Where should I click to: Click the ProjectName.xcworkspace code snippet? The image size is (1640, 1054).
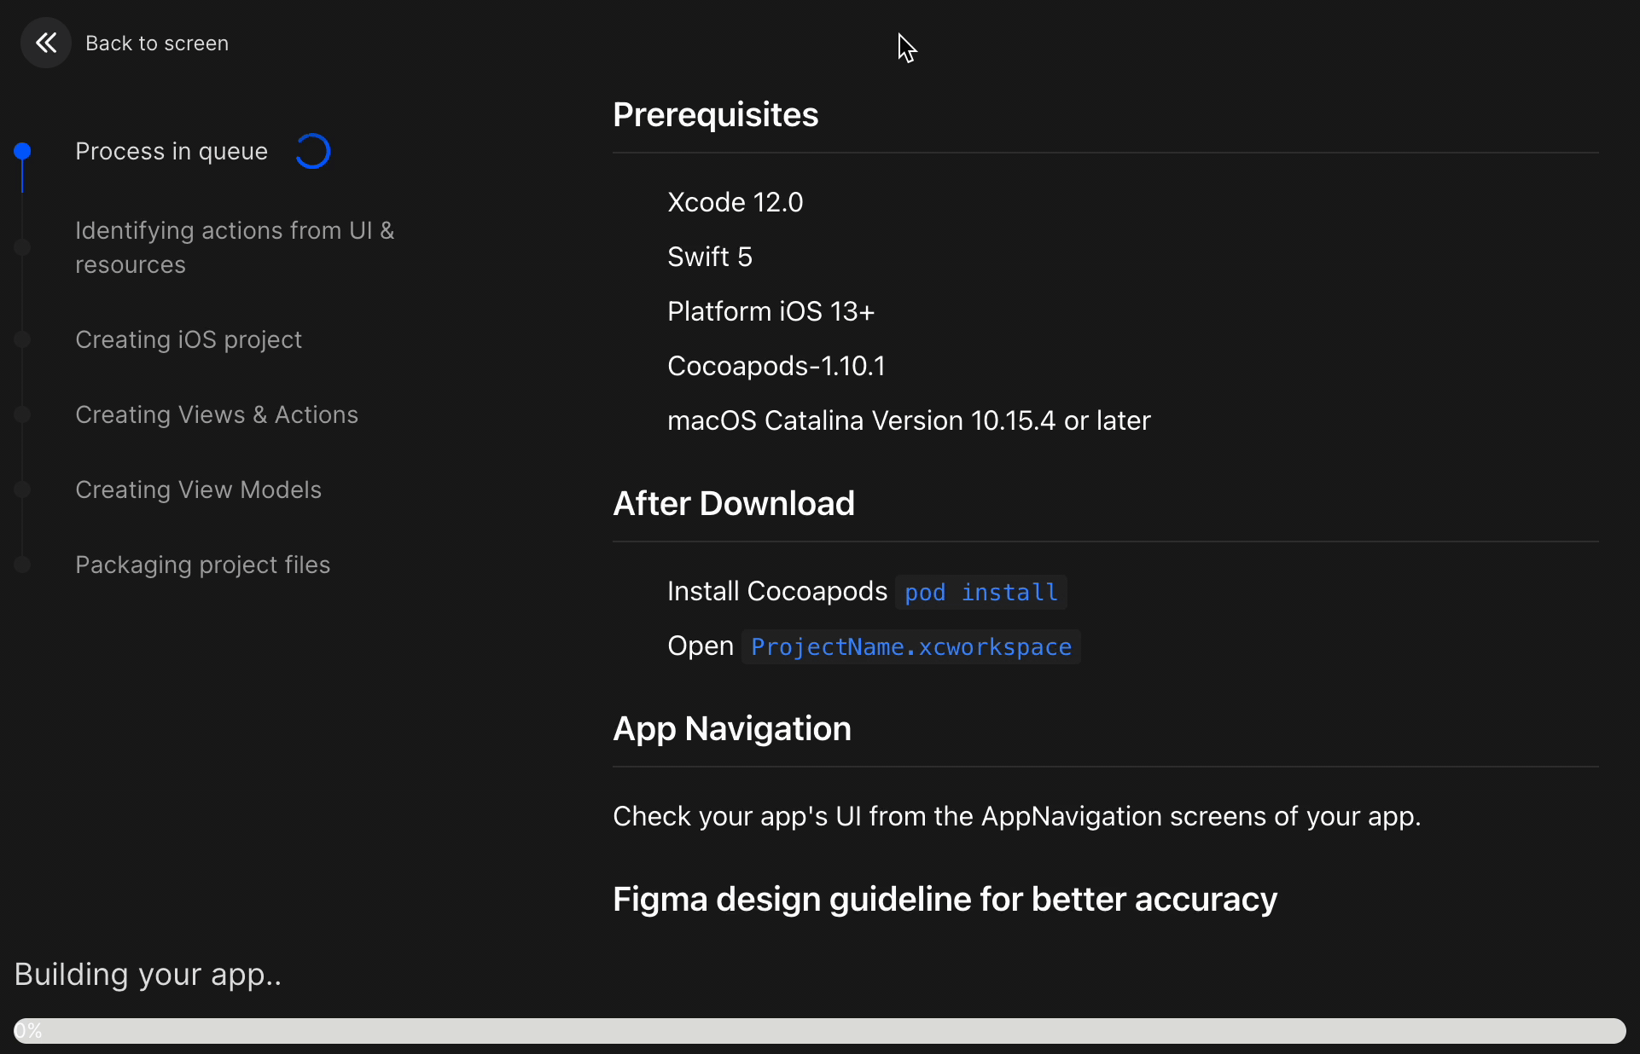pyautogui.click(x=911, y=646)
